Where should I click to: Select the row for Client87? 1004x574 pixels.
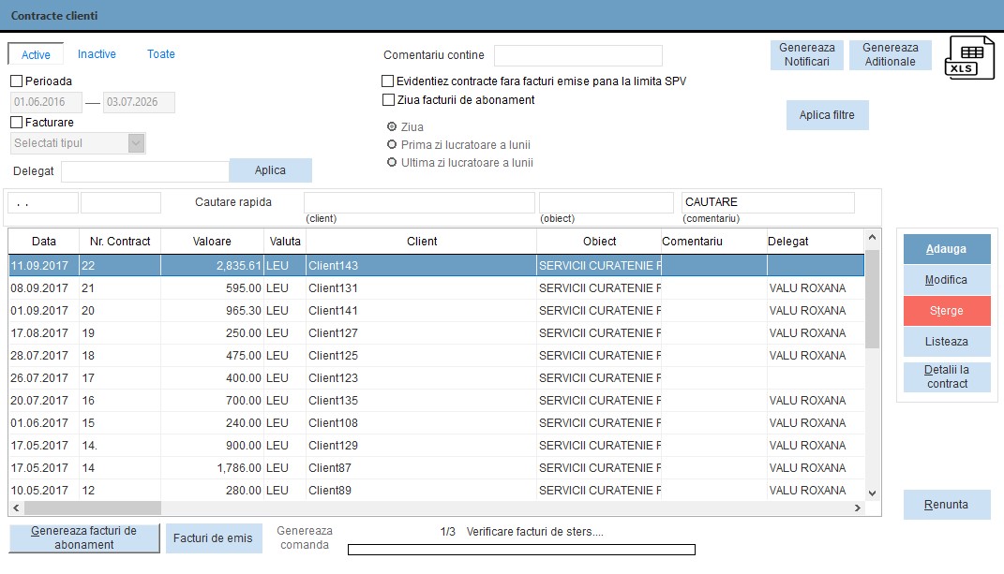pyautogui.click(x=436, y=467)
